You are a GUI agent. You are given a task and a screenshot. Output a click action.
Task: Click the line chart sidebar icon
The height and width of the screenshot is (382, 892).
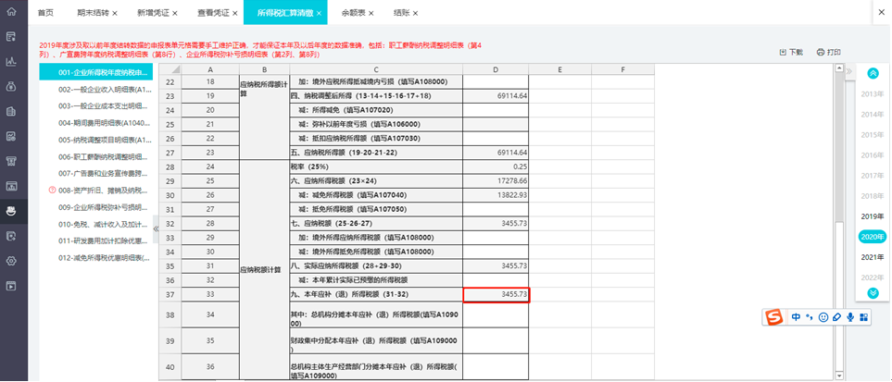[11, 62]
